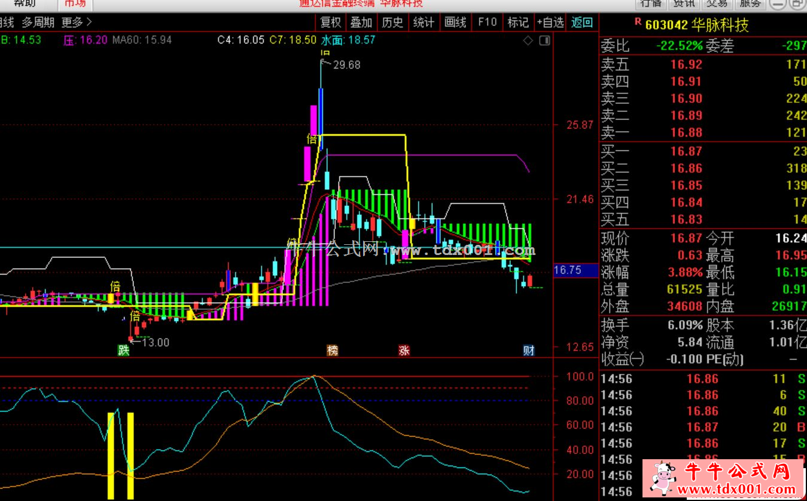
Task: Click the 今开 value 16.24
Action: tap(791, 239)
